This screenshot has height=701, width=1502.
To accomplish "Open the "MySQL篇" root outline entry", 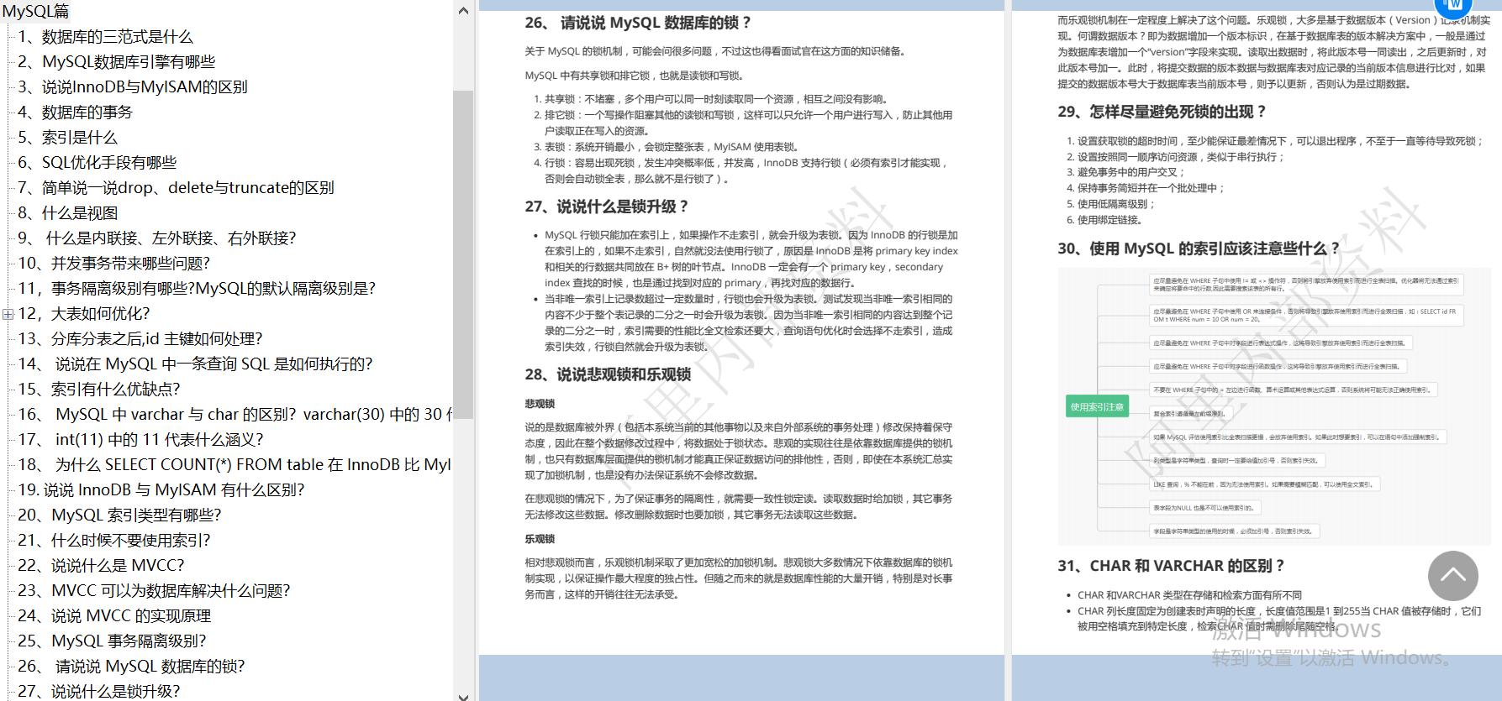I will (36, 11).
